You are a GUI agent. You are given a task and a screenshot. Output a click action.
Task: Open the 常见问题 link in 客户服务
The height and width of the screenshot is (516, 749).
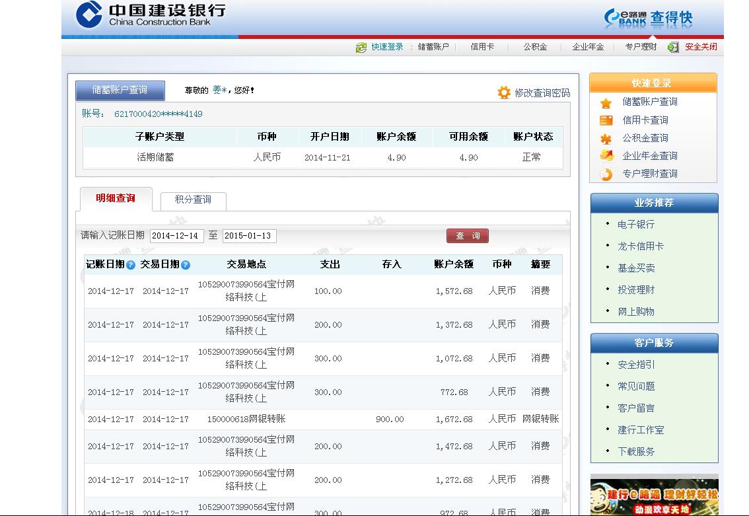coord(635,387)
